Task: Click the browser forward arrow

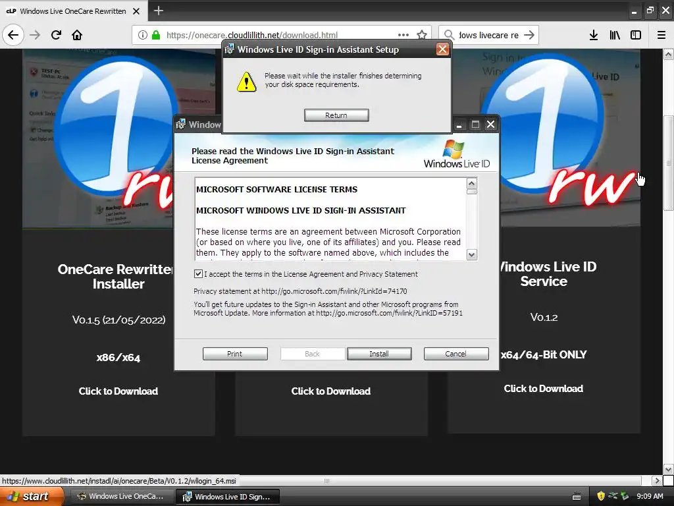Action: coord(35,35)
